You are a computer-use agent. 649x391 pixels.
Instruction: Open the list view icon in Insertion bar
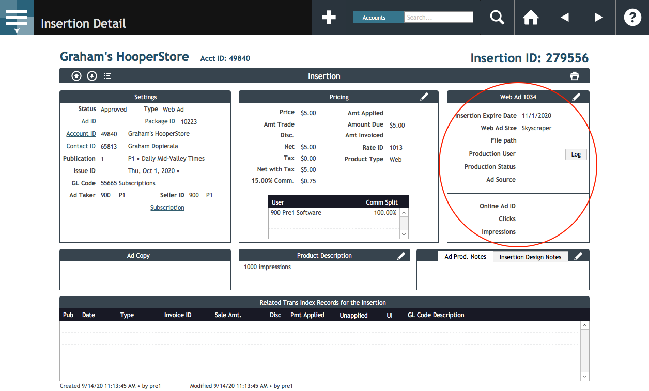click(x=107, y=76)
